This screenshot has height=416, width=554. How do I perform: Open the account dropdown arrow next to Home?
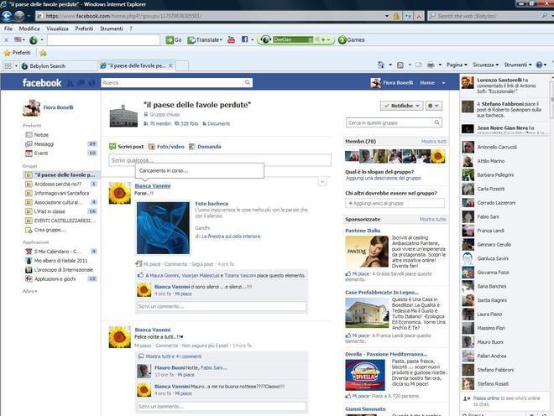pyautogui.click(x=443, y=83)
